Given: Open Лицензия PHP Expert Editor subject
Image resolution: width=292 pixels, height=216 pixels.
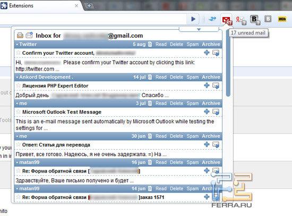Looking at the screenshot, I should pyautogui.click(x=55, y=85).
